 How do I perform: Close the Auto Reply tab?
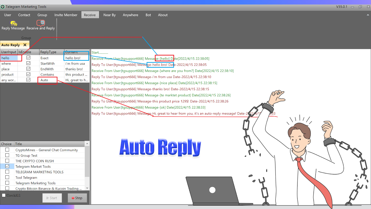25,45
